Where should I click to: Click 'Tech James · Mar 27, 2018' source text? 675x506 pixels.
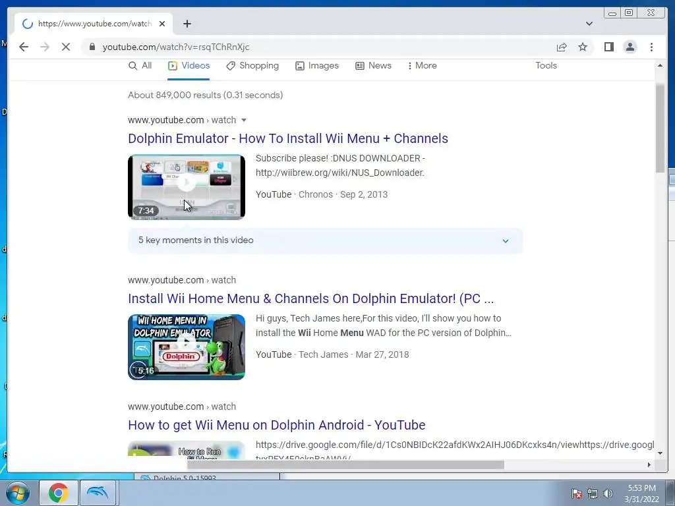click(x=354, y=354)
